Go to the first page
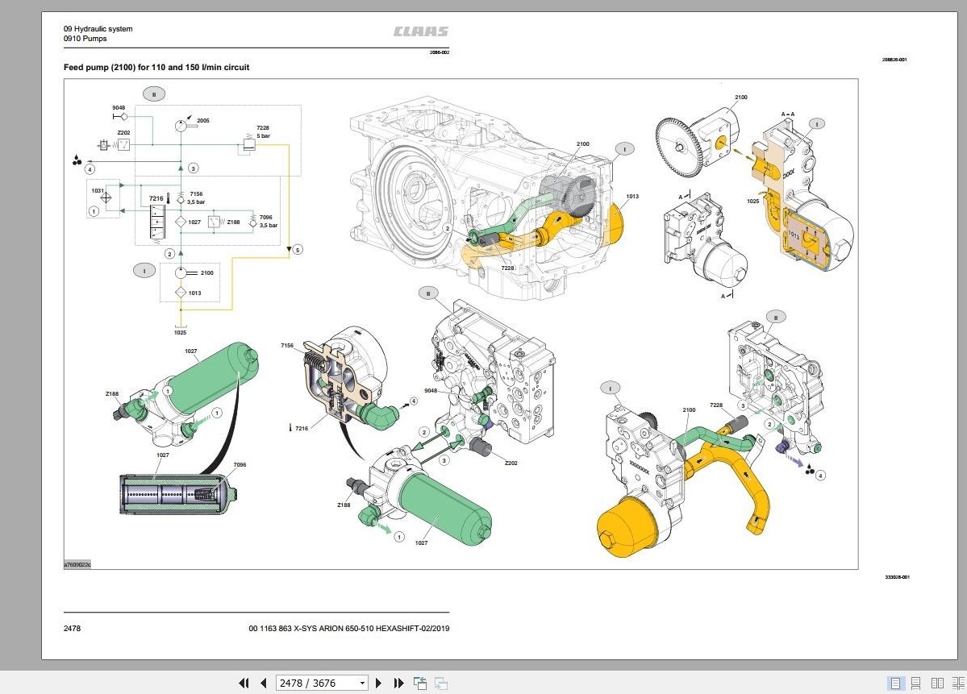967x694 pixels. pos(244,683)
